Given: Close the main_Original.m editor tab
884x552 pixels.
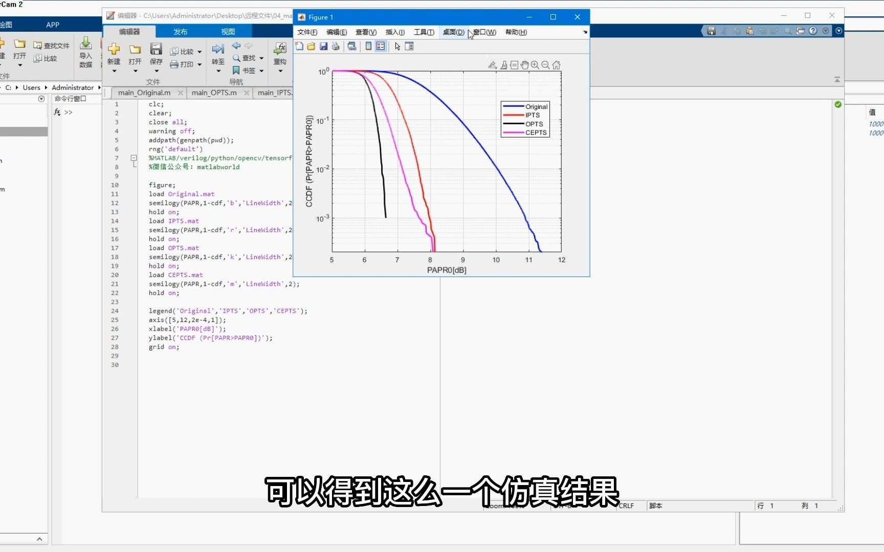Looking at the screenshot, I should pyautogui.click(x=181, y=93).
